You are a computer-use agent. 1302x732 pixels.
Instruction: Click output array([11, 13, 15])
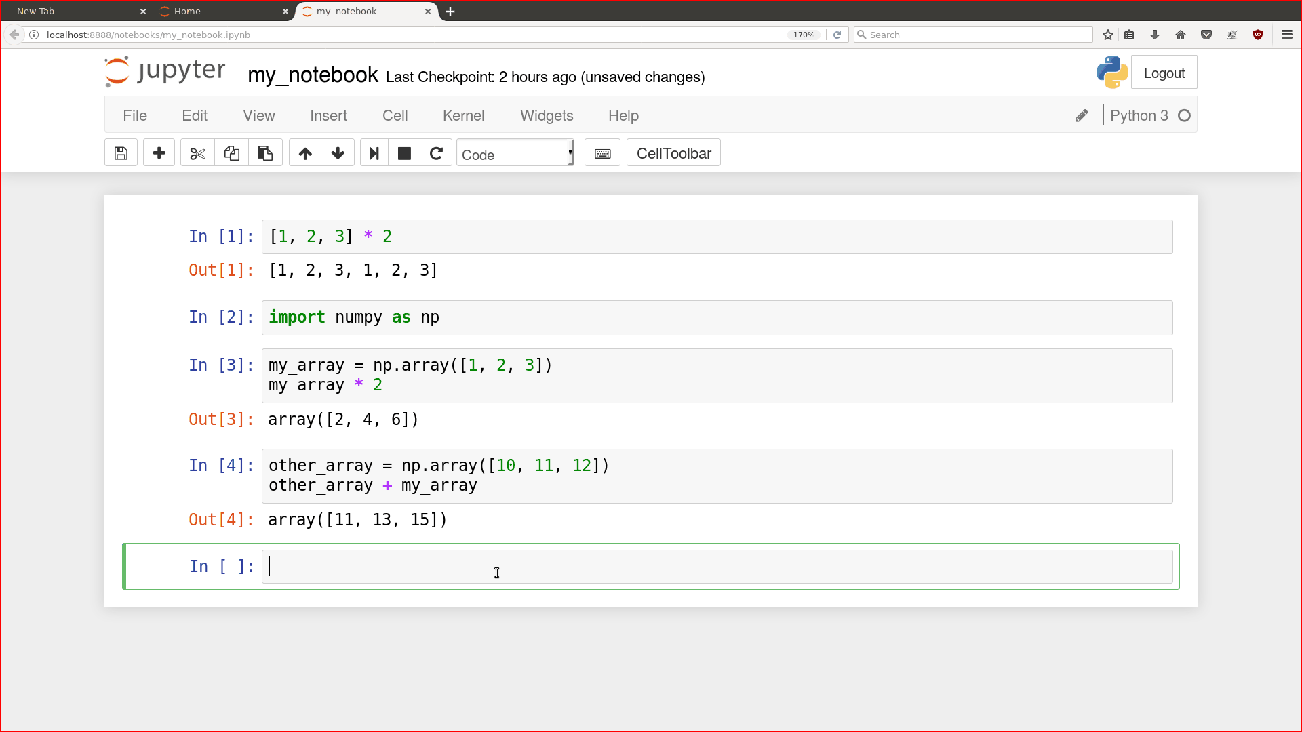(x=357, y=520)
